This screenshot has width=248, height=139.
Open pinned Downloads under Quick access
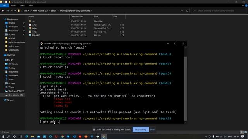click(x=13, y=27)
